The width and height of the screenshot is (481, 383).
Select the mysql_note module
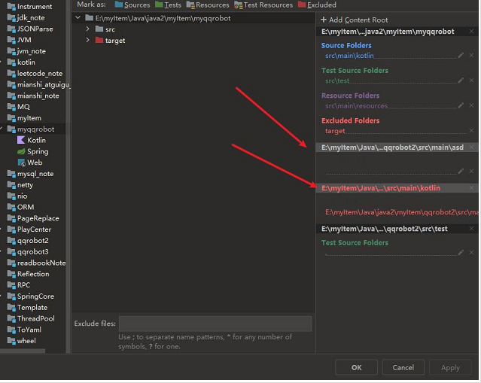click(x=30, y=174)
